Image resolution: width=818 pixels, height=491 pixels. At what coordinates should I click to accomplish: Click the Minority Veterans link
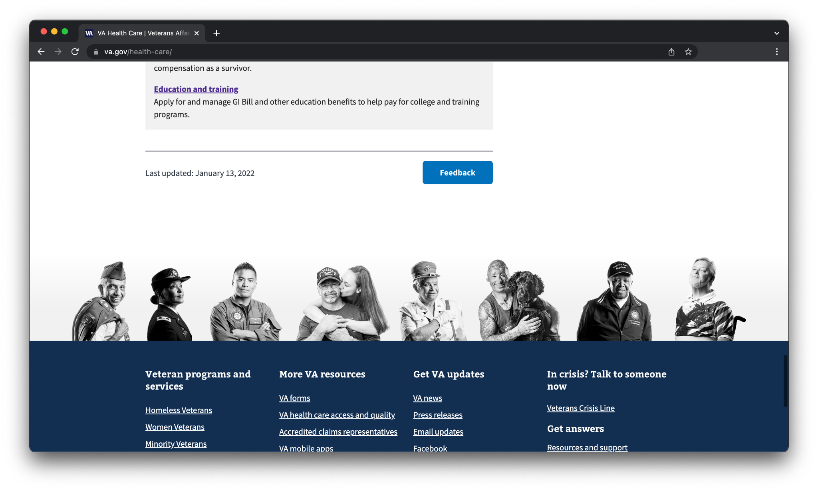(175, 444)
